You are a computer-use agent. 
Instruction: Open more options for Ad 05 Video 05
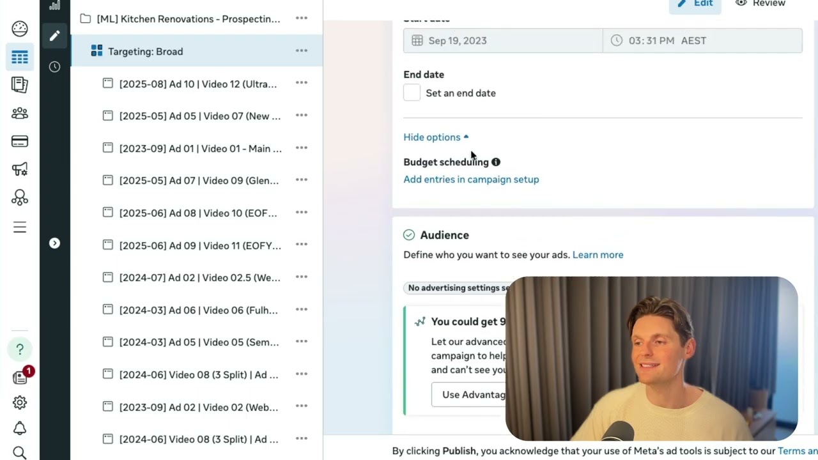point(302,341)
